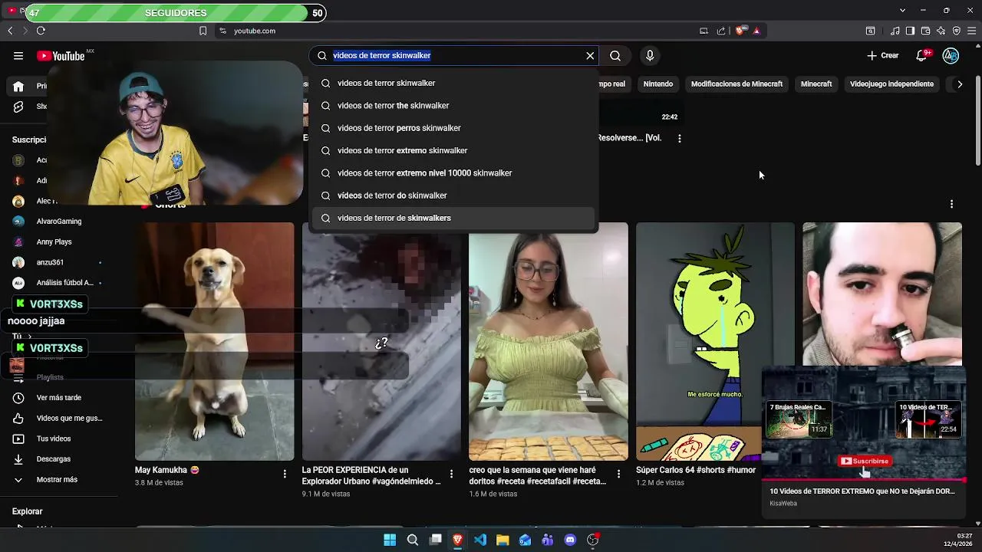Open Discord from the taskbar

pos(570,540)
